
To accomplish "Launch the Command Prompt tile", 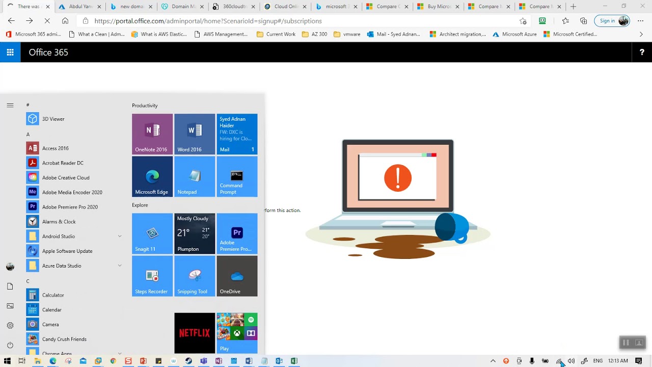I will point(237,176).
